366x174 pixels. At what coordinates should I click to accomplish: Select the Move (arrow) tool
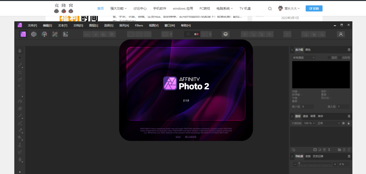pyautogui.click(x=20, y=58)
